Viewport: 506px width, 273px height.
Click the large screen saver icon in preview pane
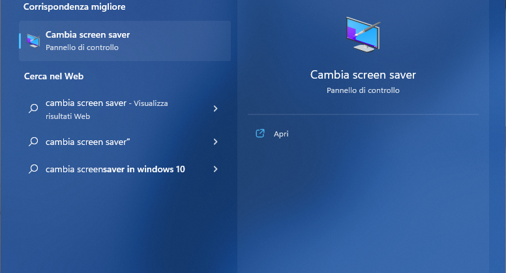pos(363,35)
